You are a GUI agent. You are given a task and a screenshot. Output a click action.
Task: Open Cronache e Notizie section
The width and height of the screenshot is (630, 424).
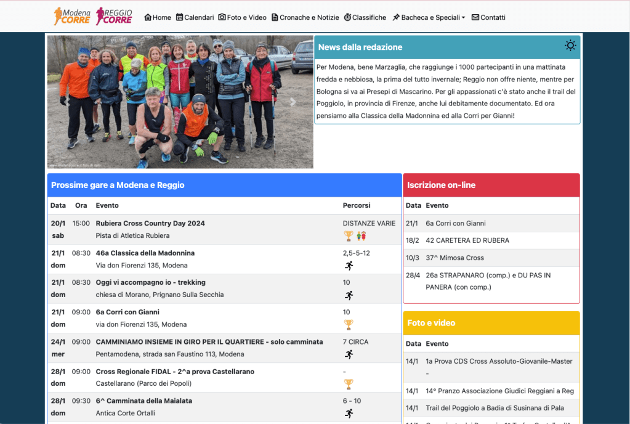click(305, 17)
